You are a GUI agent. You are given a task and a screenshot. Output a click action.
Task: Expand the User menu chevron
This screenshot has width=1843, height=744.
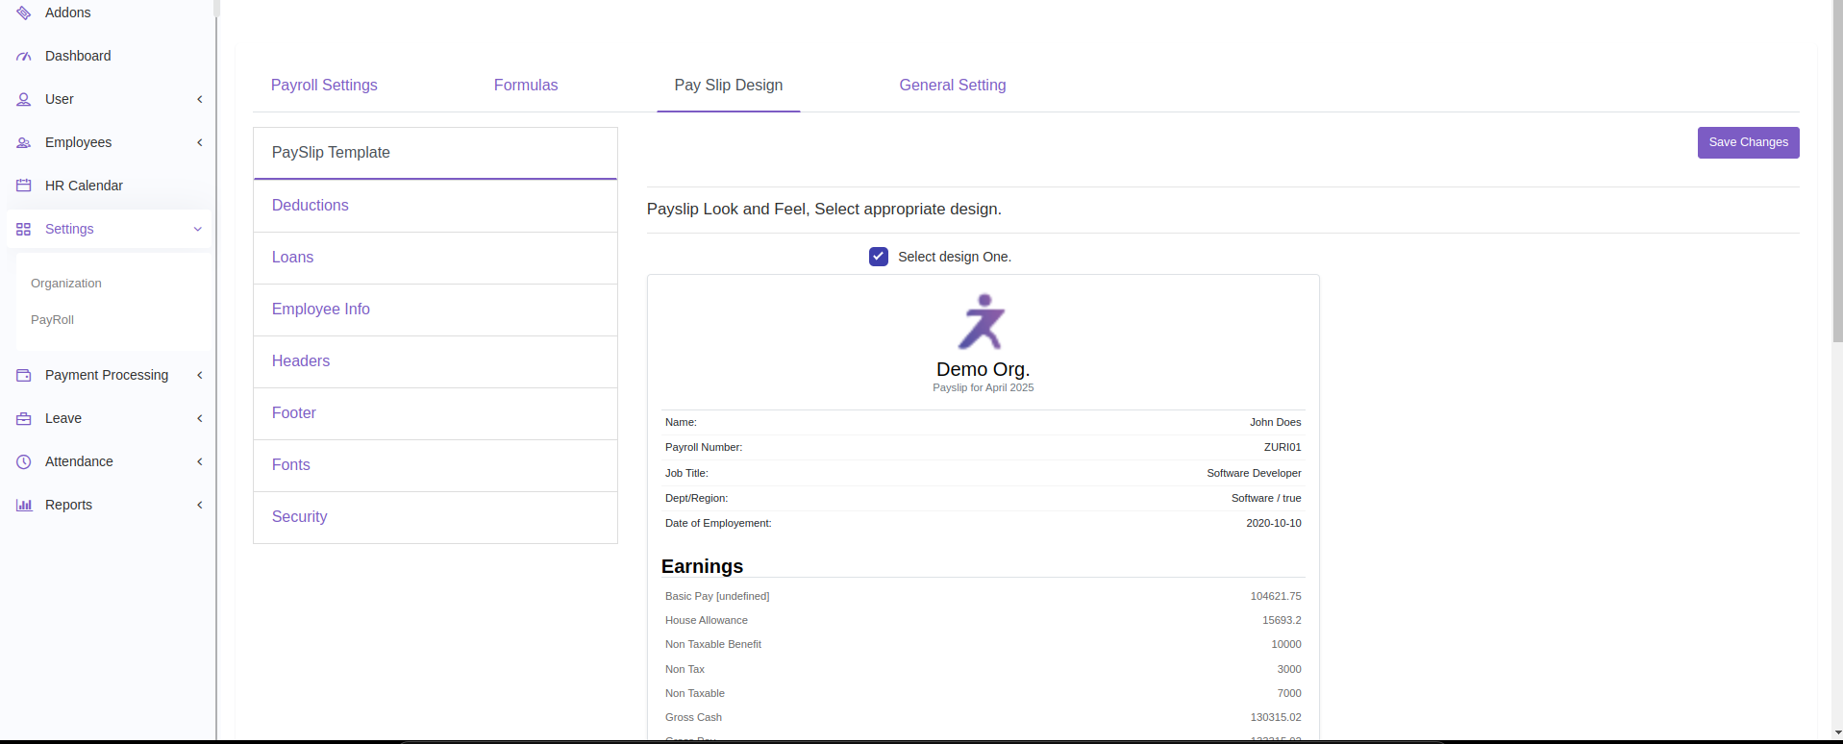200,100
